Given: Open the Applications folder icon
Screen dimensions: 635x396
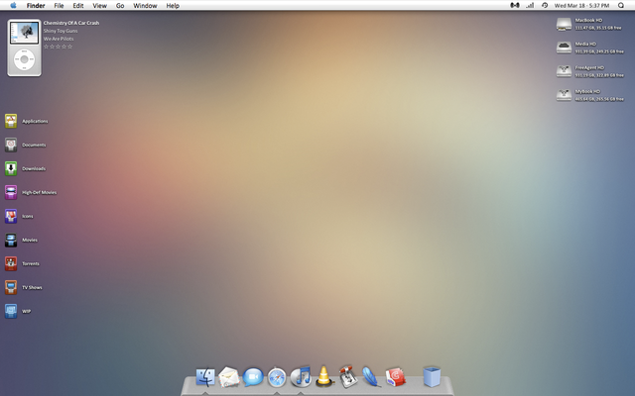Looking at the screenshot, I should (11, 121).
